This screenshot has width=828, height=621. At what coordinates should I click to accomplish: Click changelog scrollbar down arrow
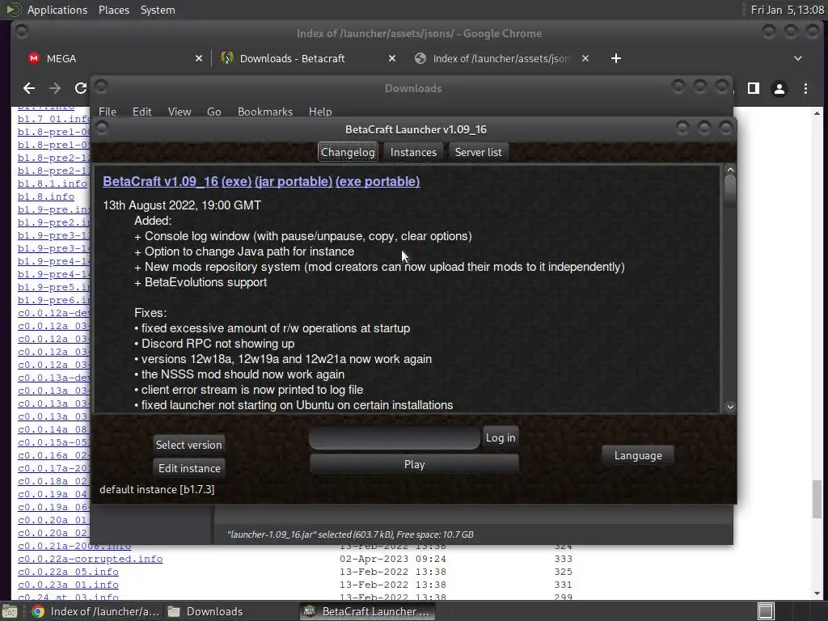pos(730,407)
